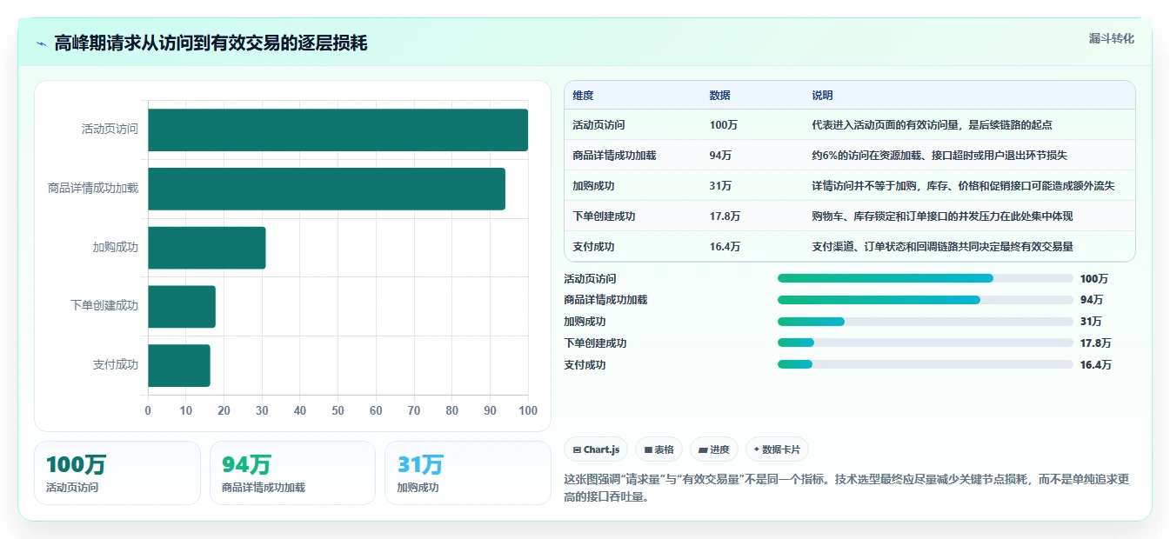Click the 100 tick on the chart x-axis
This screenshot has width=1170, height=539.
(x=528, y=410)
